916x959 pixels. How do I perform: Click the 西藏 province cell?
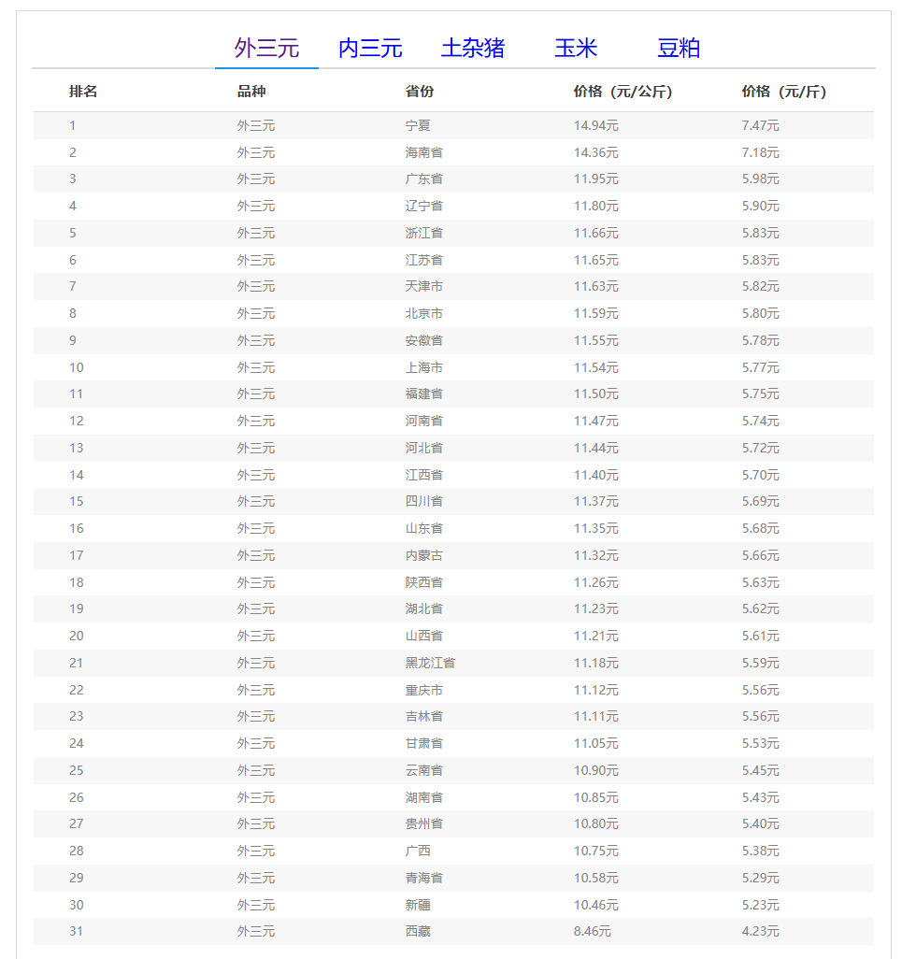point(418,931)
